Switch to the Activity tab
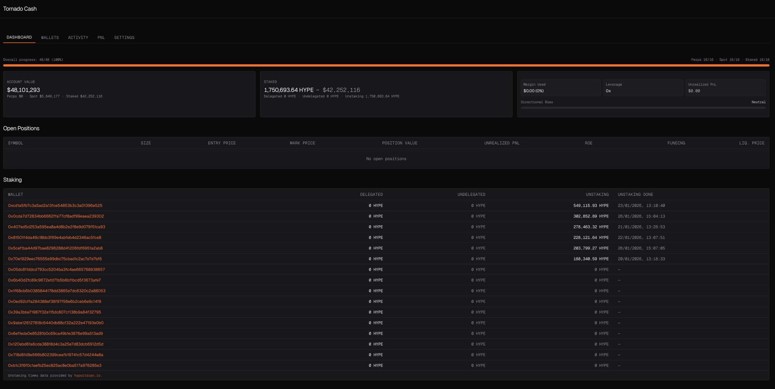The image size is (775, 389). pyautogui.click(x=78, y=37)
